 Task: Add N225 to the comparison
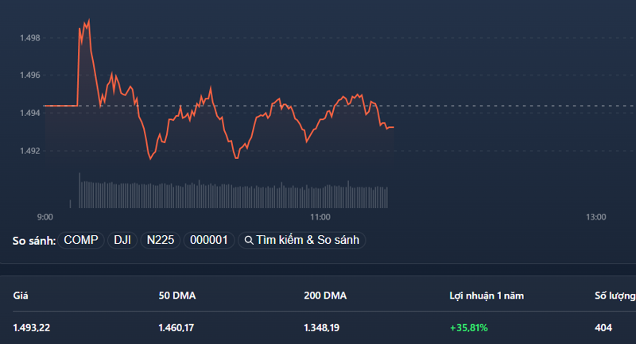161,240
